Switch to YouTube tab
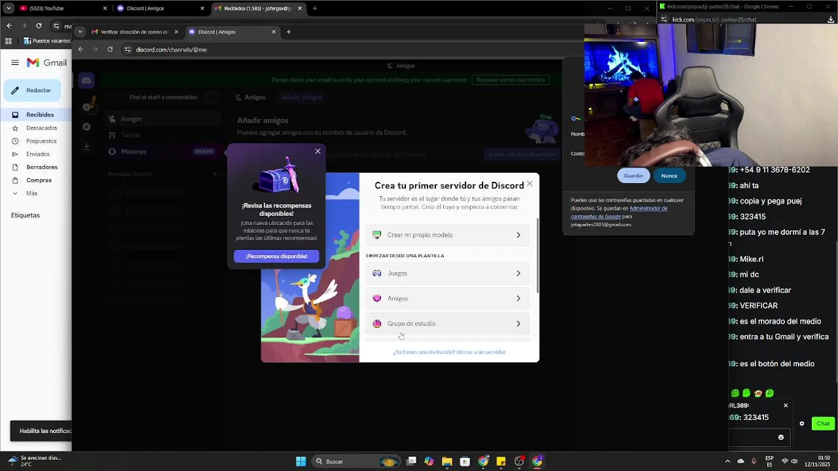The image size is (838, 471). (64, 9)
